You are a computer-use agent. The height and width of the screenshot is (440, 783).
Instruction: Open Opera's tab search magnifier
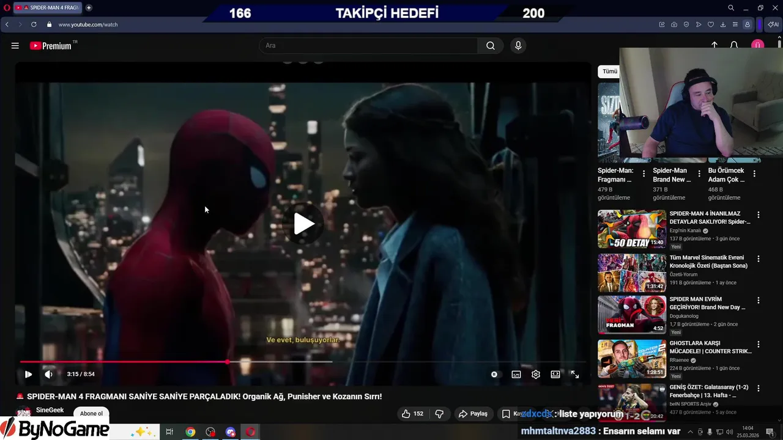coord(731,8)
